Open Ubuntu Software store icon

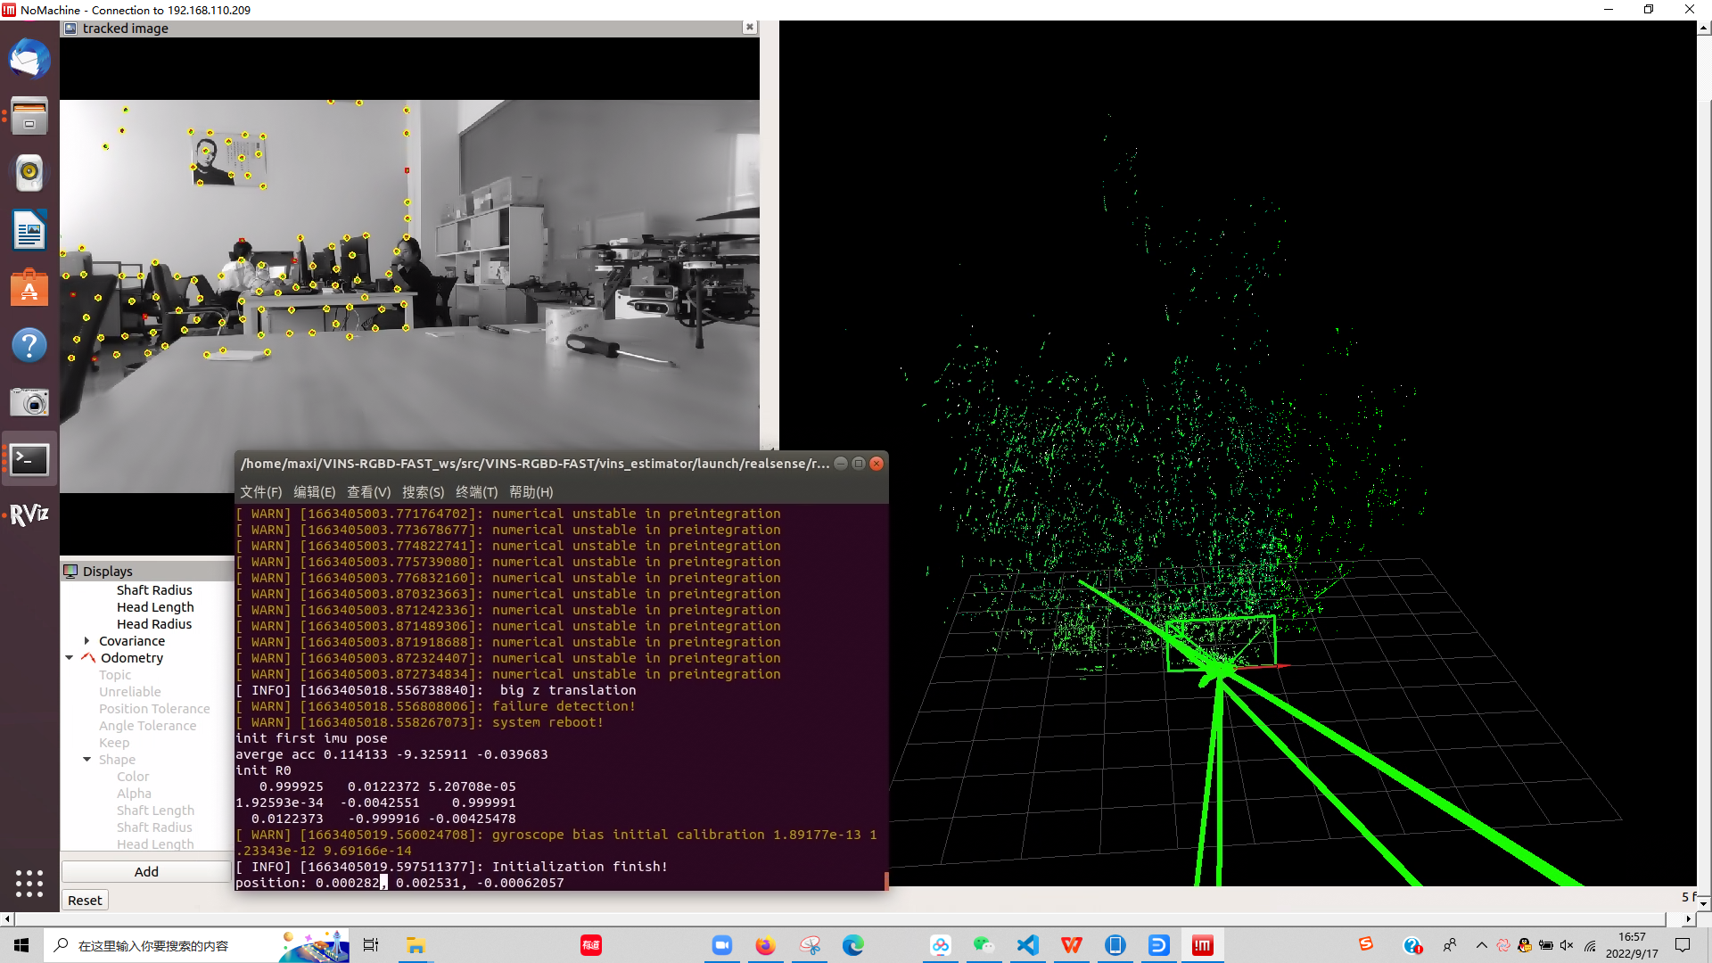click(29, 288)
